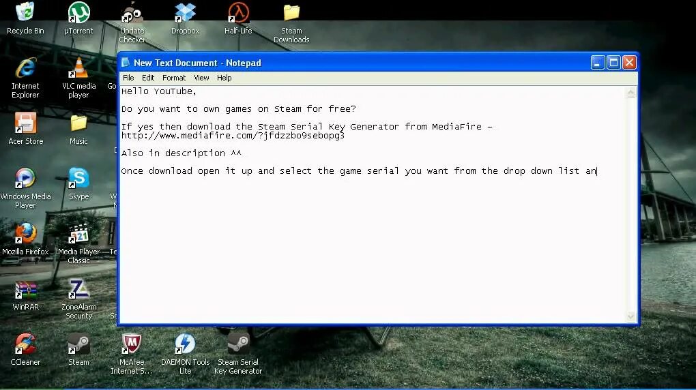The width and height of the screenshot is (696, 390).
Task: Click the Skype desktop shortcut
Action: tap(78, 183)
